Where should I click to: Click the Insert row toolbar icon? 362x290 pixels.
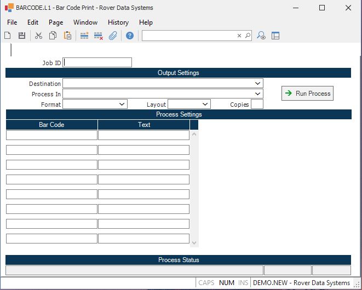coord(84,36)
